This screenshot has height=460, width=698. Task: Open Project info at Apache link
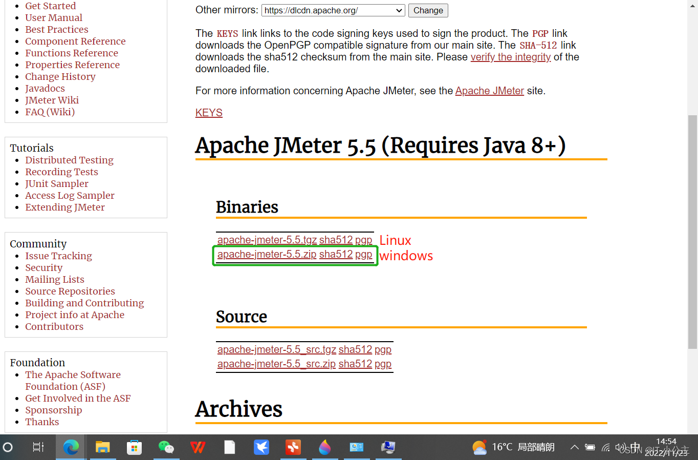[x=75, y=315]
